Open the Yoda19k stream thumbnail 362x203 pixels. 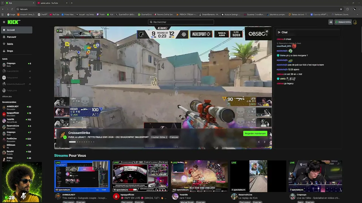[x=199, y=176]
